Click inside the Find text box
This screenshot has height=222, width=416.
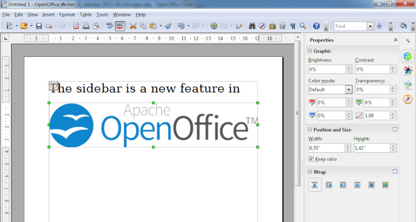pyautogui.click(x=350, y=26)
